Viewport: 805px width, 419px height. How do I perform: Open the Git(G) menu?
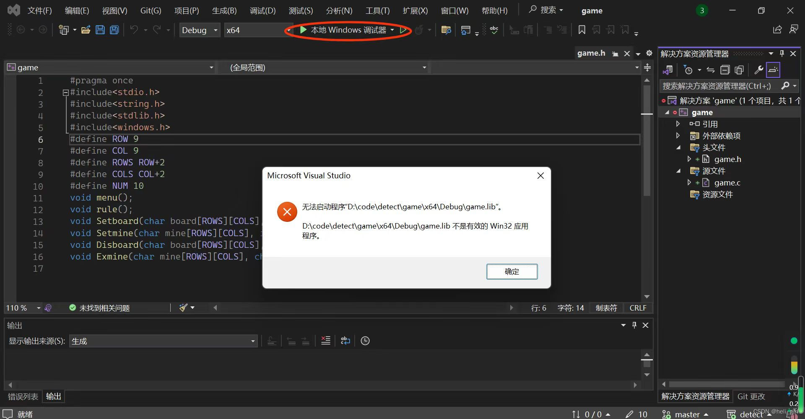pos(151,10)
